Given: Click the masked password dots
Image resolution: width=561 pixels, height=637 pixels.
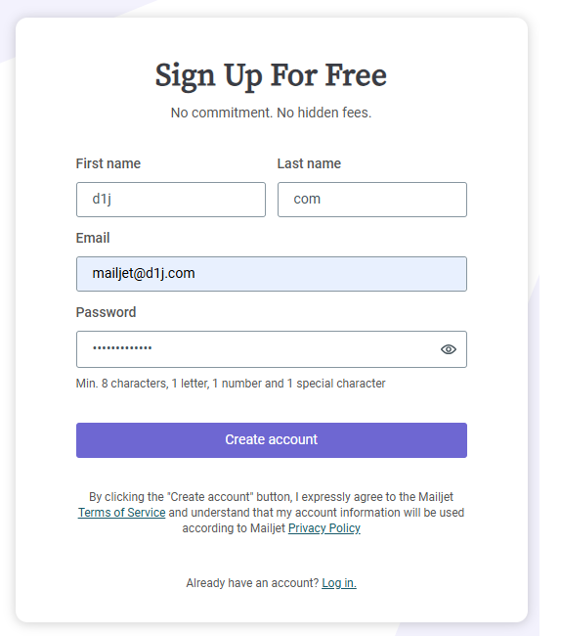Looking at the screenshot, I should (122, 347).
